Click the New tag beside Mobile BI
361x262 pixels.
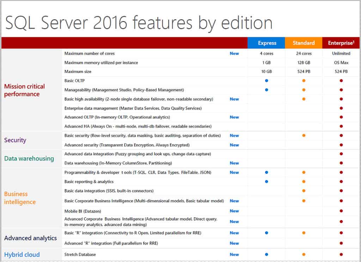[234, 211]
